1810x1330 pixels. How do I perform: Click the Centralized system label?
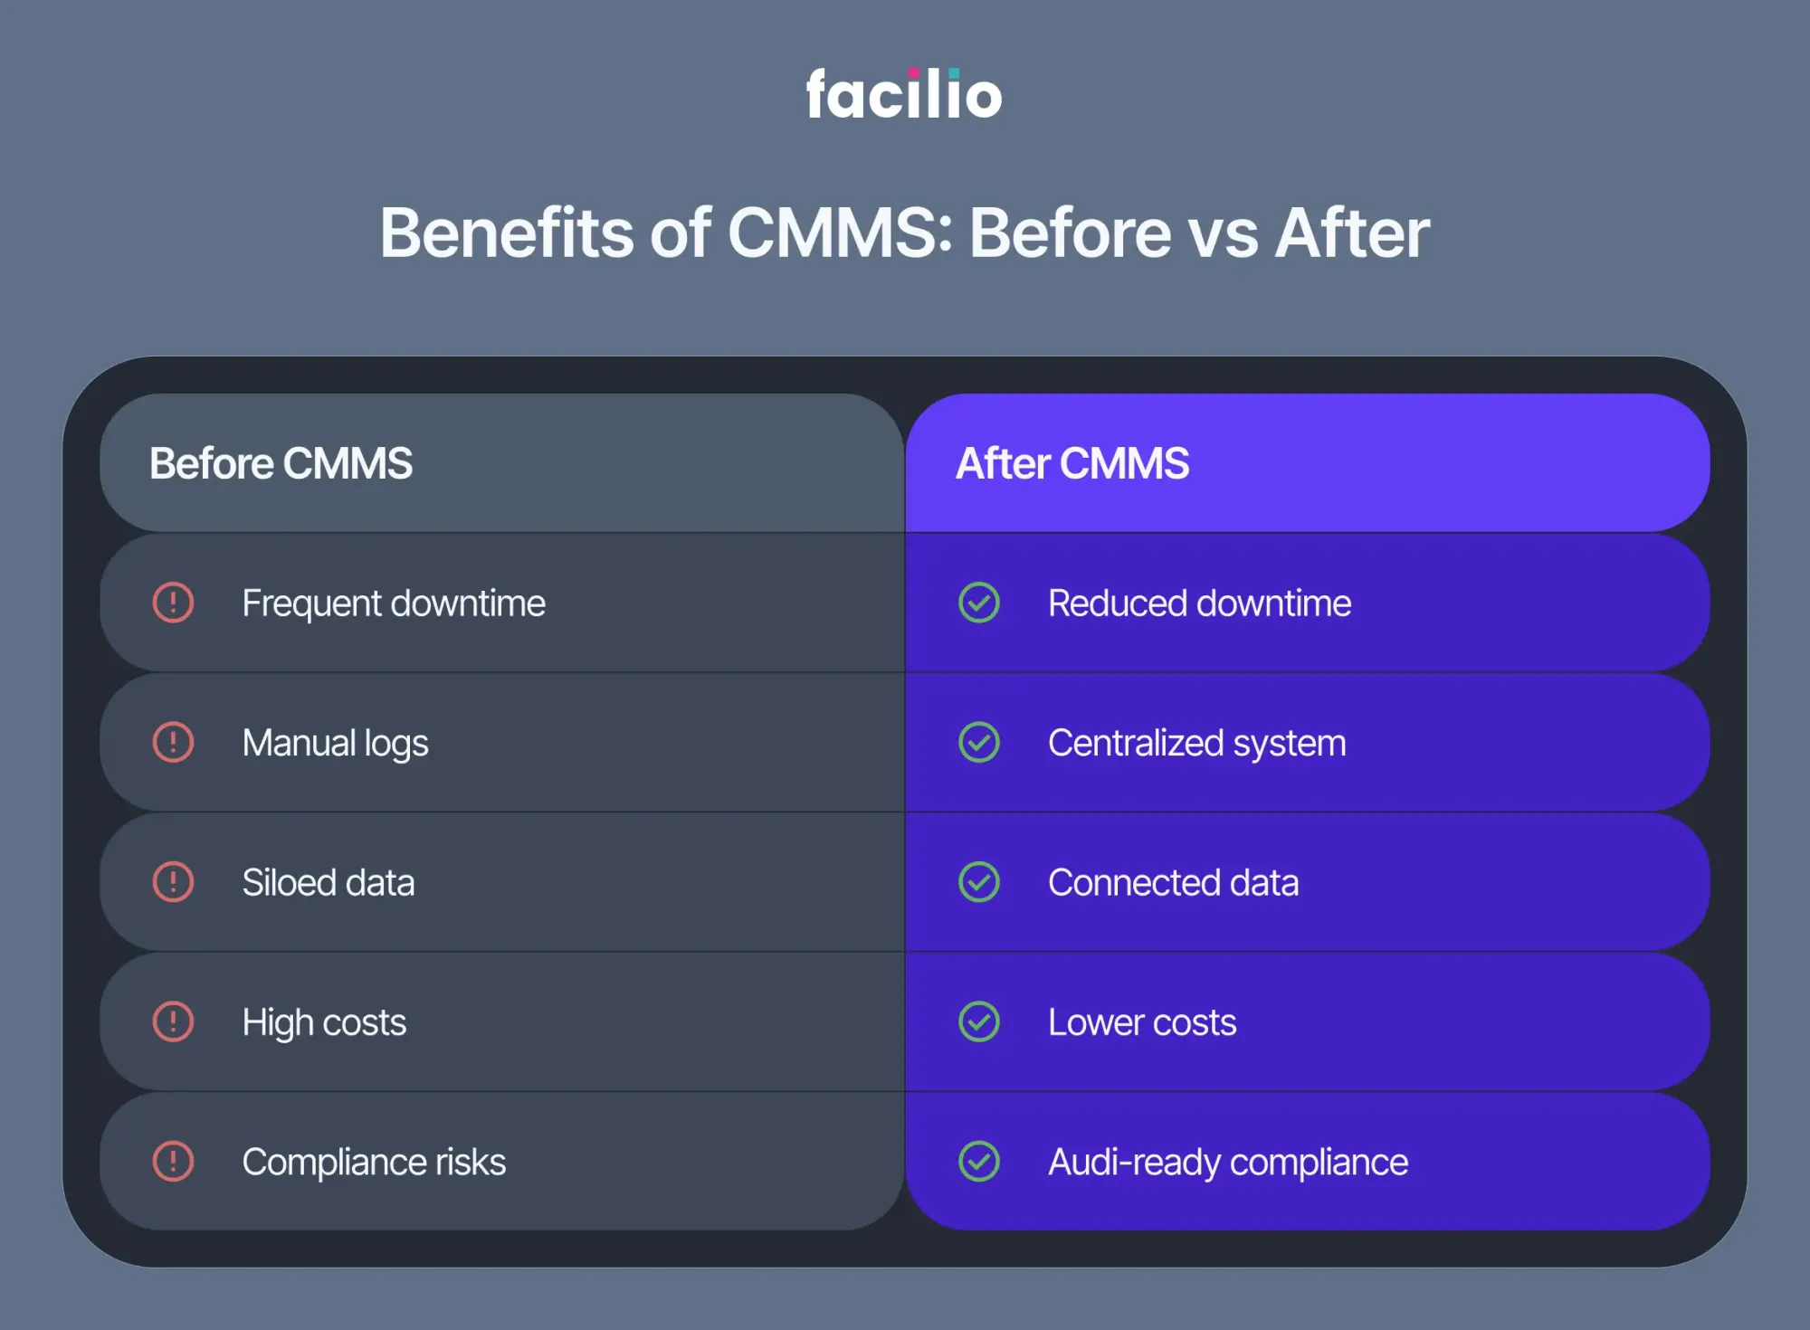pyautogui.click(x=1196, y=744)
